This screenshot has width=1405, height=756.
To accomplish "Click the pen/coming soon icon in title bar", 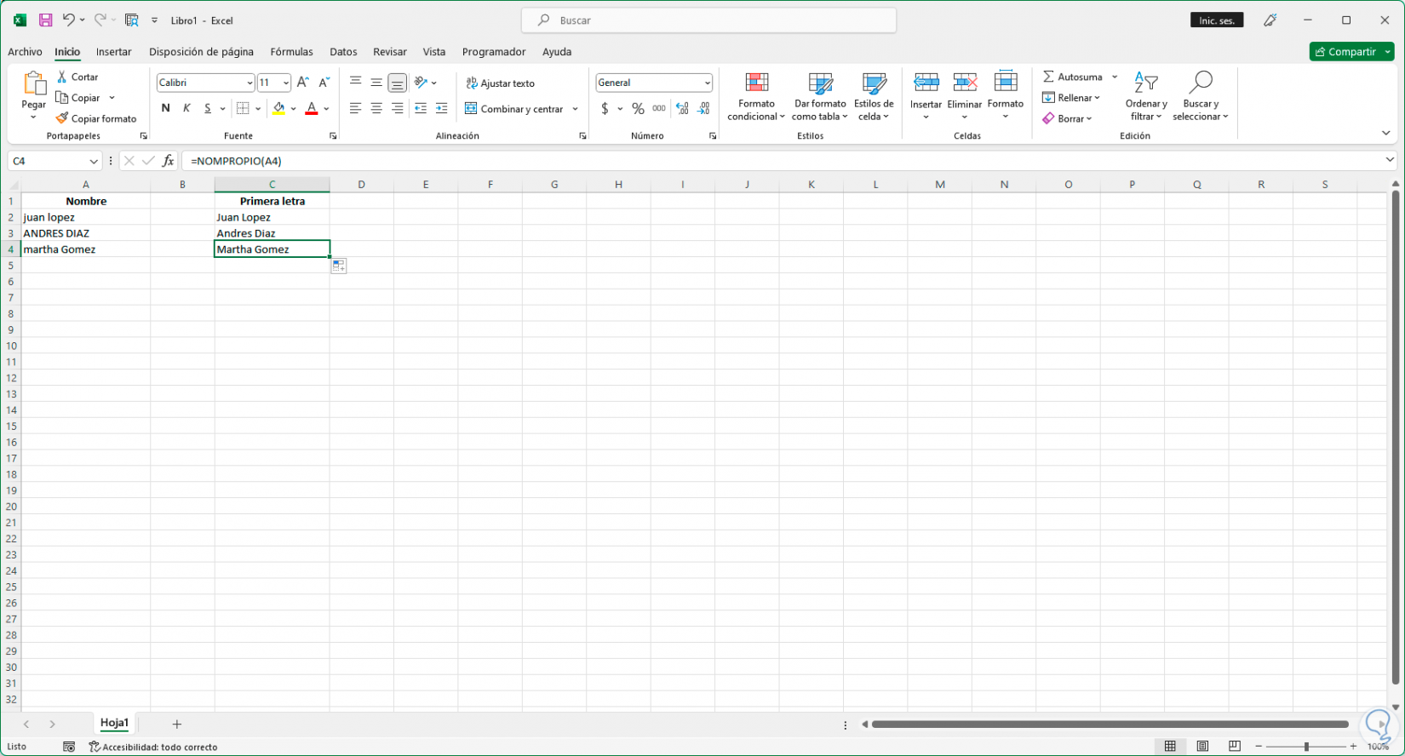I will [x=1270, y=20].
